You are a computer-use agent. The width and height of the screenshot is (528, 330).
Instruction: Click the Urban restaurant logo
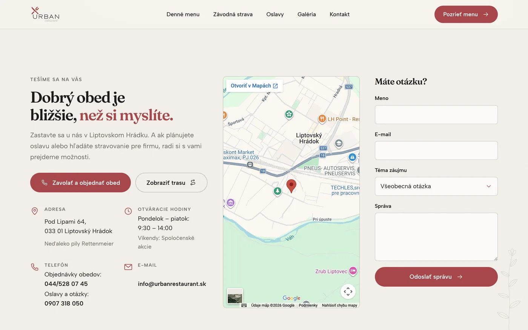pyautogui.click(x=45, y=14)
